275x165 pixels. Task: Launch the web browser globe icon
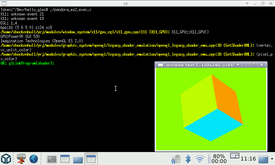(x=34, y=159)
